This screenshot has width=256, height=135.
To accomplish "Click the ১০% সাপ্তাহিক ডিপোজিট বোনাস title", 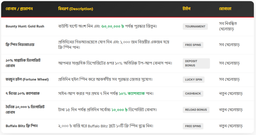I will click(23, 63).
